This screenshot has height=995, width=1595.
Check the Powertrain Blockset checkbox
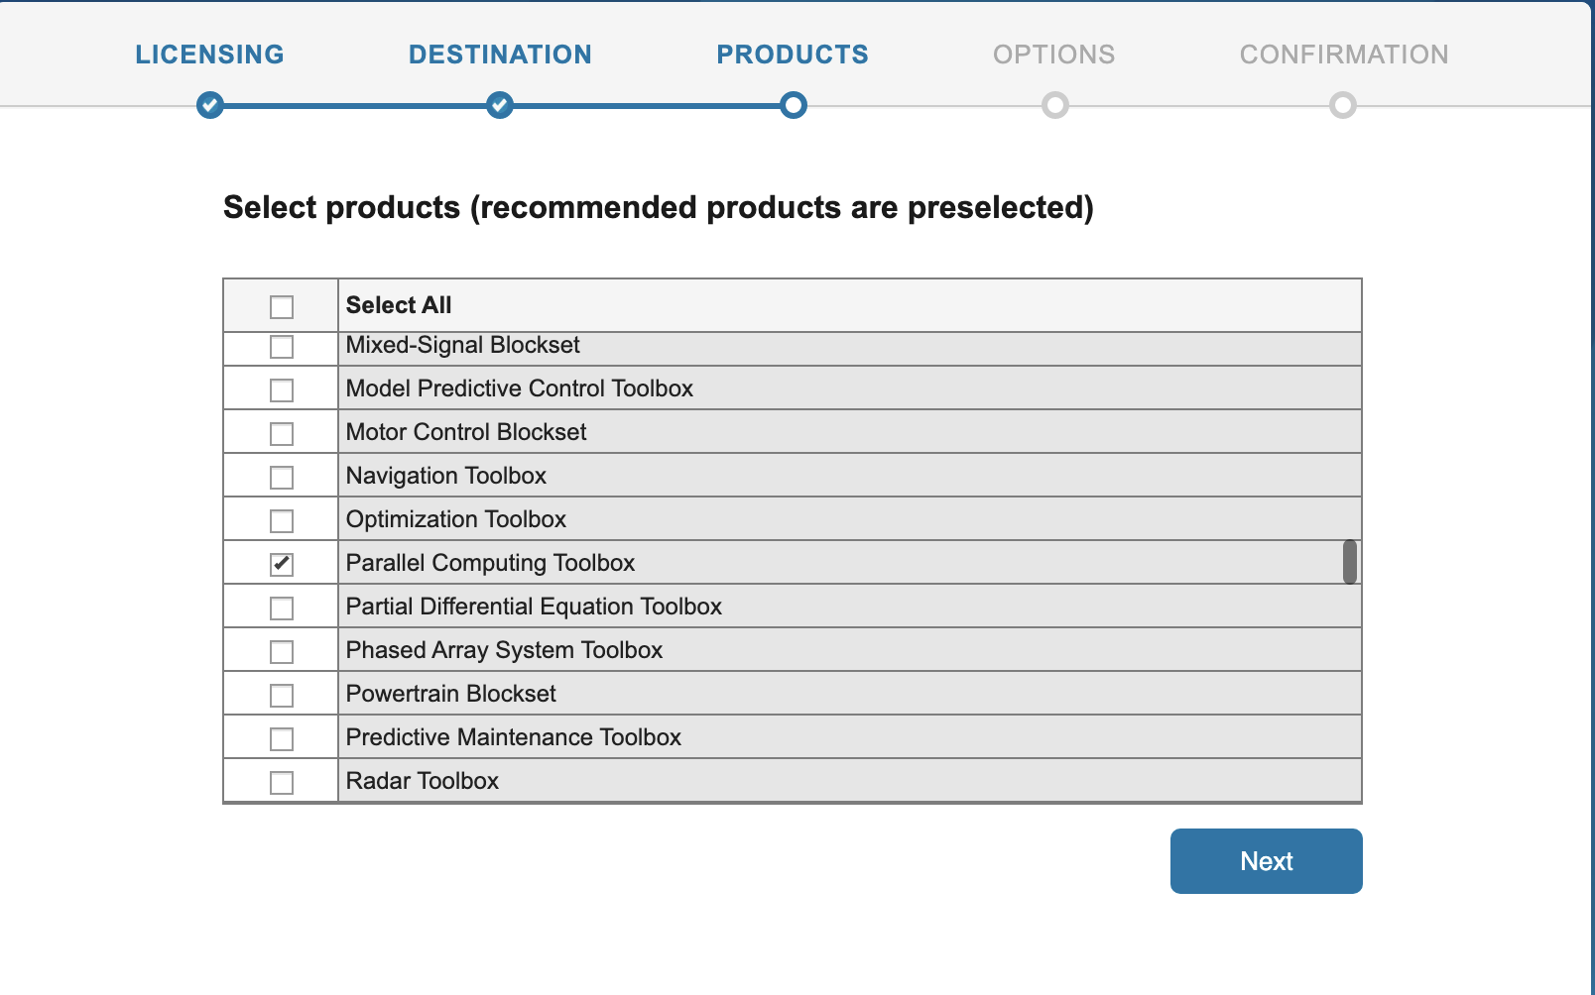[x=281, y=694]
